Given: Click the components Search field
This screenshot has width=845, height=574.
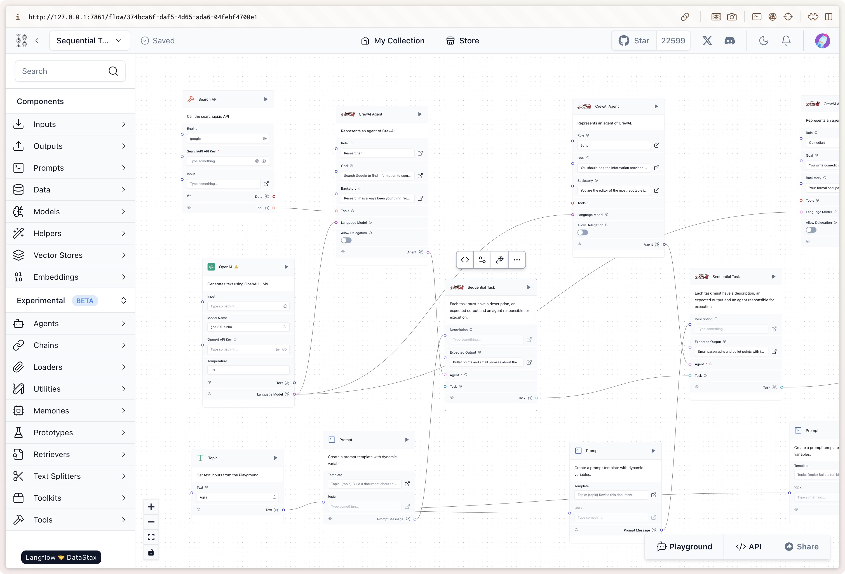Looking at the screenshot, I should point(64,71).
